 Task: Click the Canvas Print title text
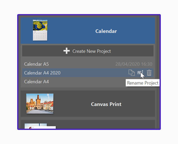(x=106, y=104)
